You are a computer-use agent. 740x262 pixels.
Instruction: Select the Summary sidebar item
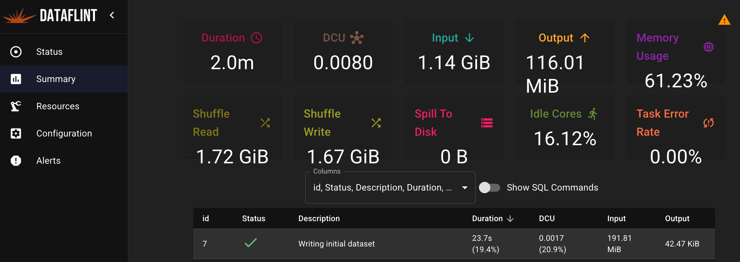[x=56, y=79]
